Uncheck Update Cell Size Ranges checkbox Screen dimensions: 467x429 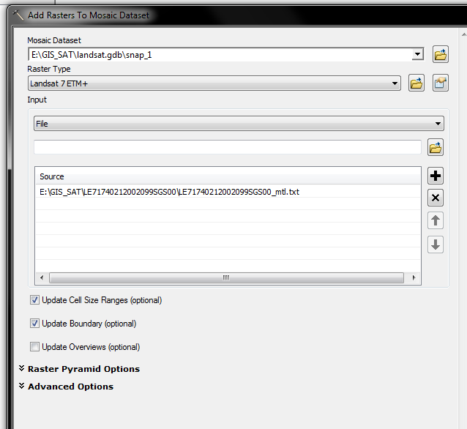tap(34, 299)
